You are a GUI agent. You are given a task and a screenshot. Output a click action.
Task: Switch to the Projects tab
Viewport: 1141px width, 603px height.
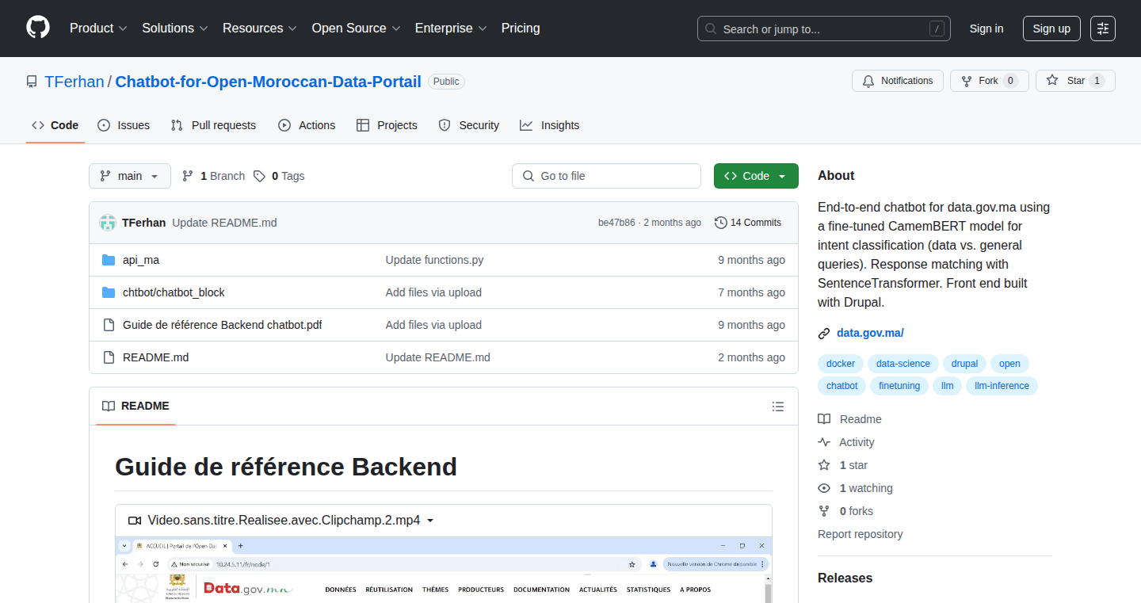pyautogui.click(x=387, y=125)
